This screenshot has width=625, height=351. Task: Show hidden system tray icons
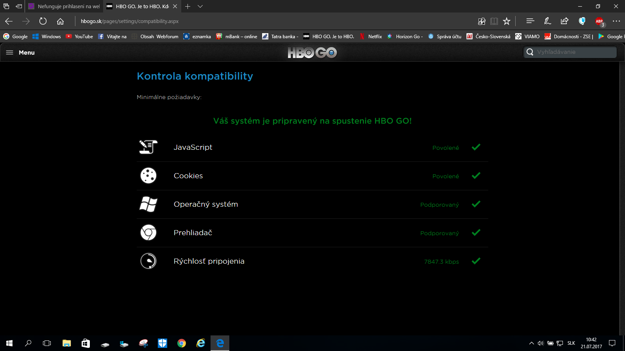(531, 343)
